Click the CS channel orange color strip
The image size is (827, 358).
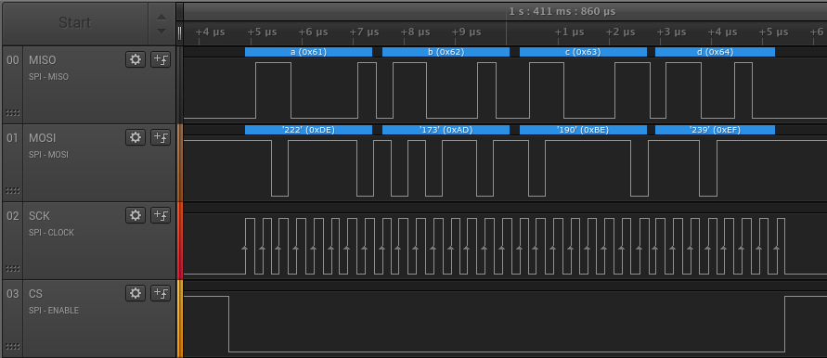click(180, 319)
